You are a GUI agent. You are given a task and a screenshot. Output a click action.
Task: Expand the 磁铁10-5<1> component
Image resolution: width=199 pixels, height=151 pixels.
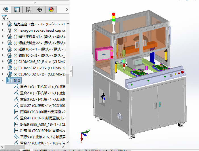tap(3, 49)
